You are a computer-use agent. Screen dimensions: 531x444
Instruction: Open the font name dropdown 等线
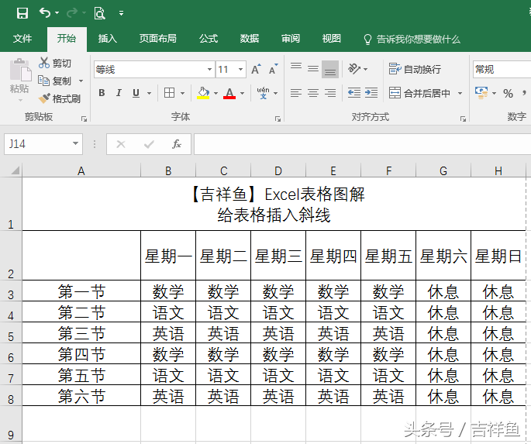pos(154,70)
